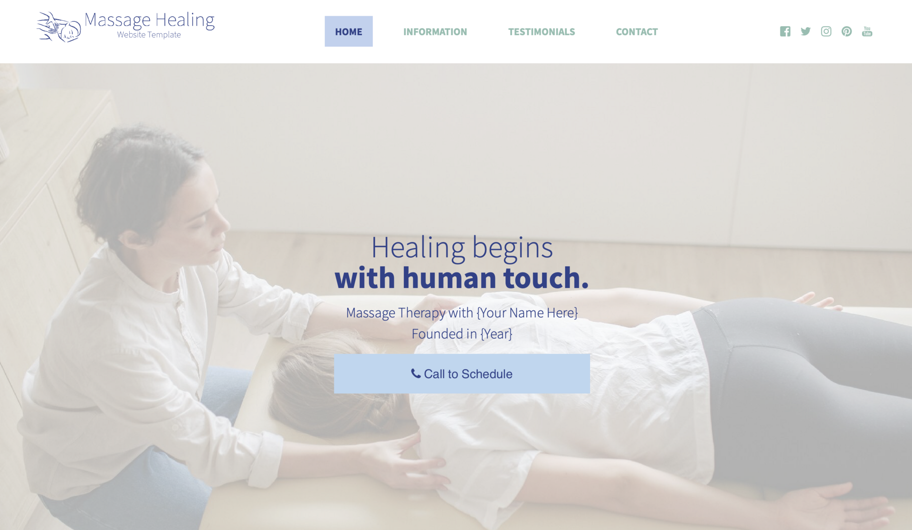
Task: Open the YouTube icon
Action: pos(867,31)
